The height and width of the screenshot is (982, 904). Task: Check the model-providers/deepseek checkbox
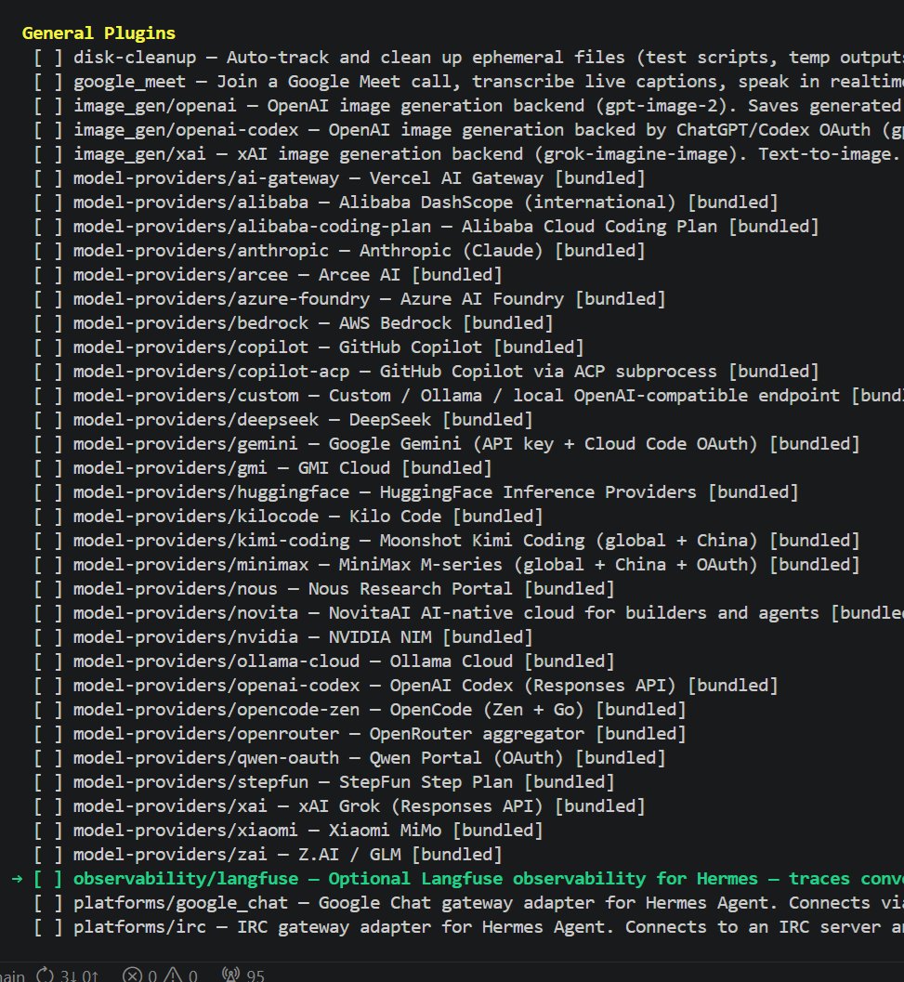click(x=48, y=420)
